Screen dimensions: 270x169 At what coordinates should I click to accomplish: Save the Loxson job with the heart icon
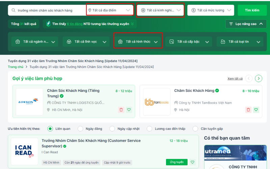click(129, 110)
